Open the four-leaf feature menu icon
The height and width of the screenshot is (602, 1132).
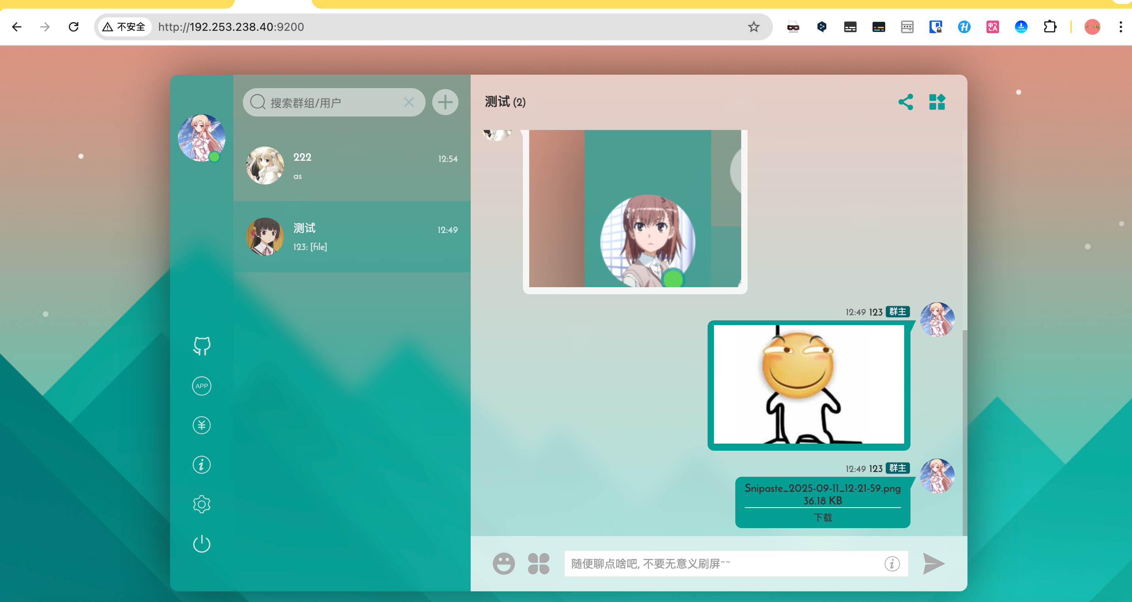[538, 563]
